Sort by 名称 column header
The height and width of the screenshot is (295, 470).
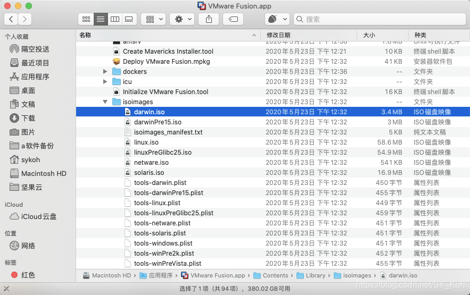pyautogui.click(x=168, y=35)
